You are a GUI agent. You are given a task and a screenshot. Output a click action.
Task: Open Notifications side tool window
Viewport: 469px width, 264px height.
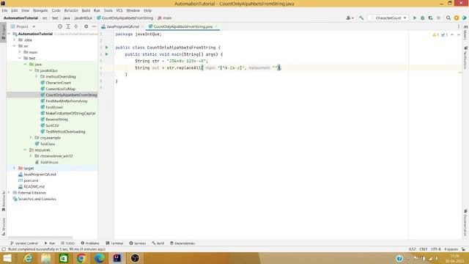tap(465, 57)
